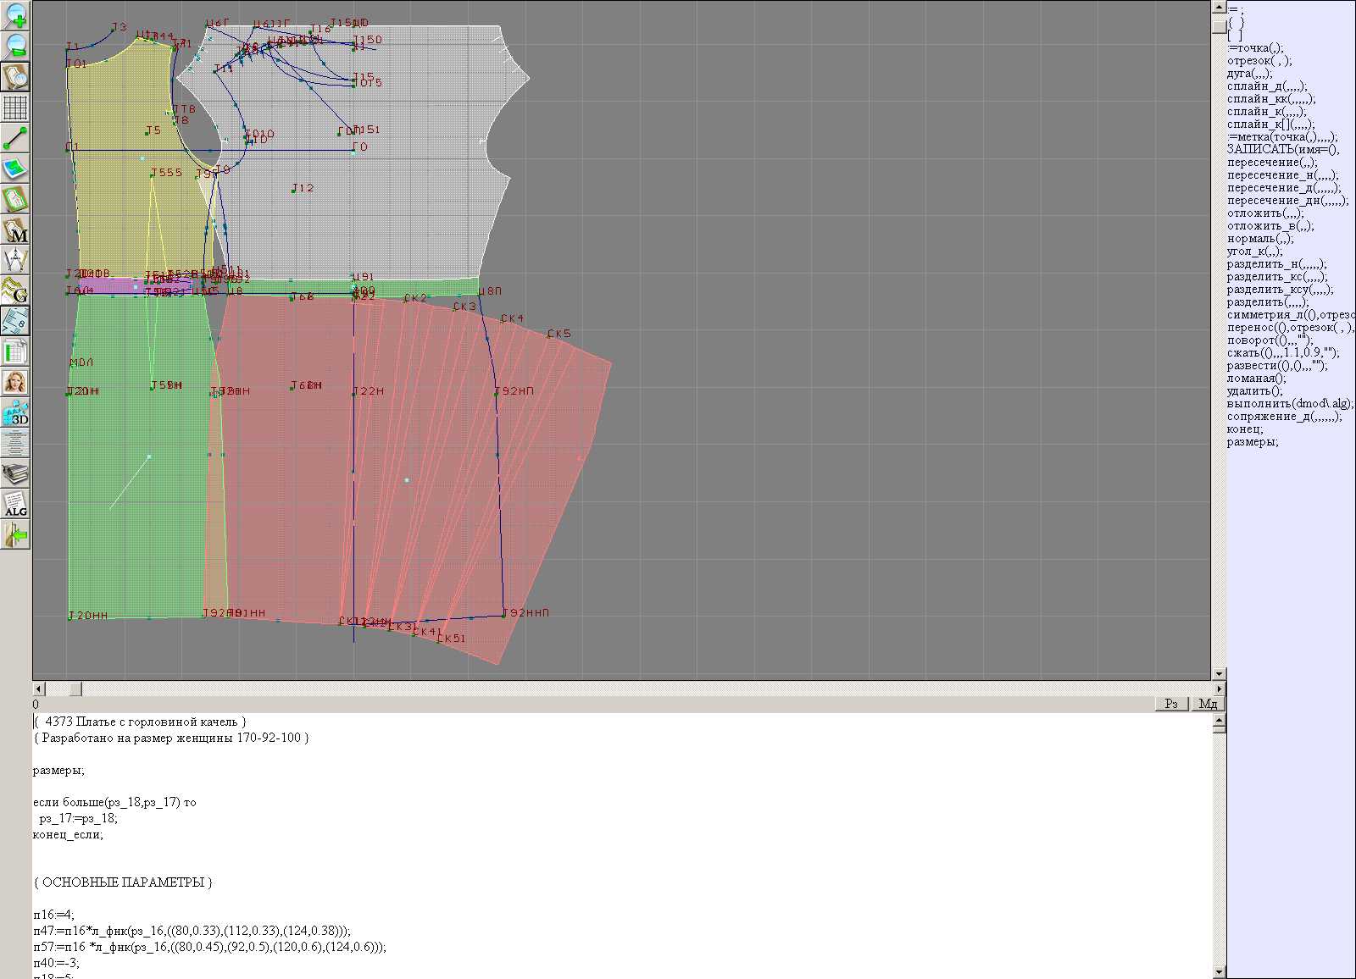The width and height of the screenshot is (1356, 979).
Task: Toggle the pattern preview magnifier icon
Action: pyautogui.click(x=15, y=76)
